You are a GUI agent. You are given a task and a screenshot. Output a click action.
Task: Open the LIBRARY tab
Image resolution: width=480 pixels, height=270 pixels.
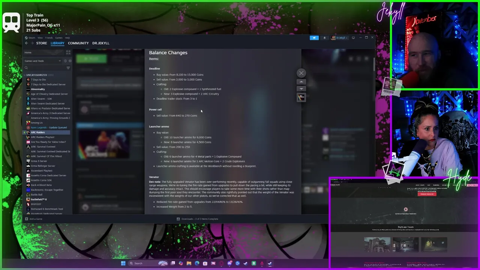pyautogui.click(x=57, y=43)
